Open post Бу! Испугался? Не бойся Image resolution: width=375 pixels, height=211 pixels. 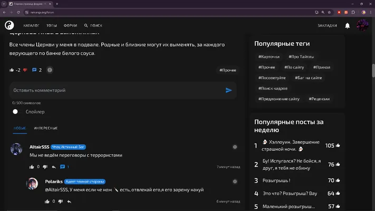292,165
